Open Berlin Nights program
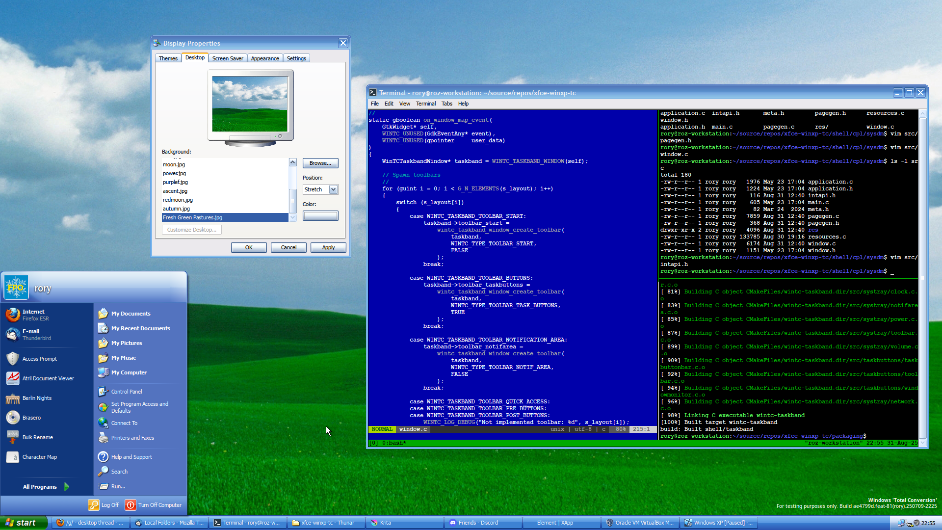 click(x=47, y=398)
